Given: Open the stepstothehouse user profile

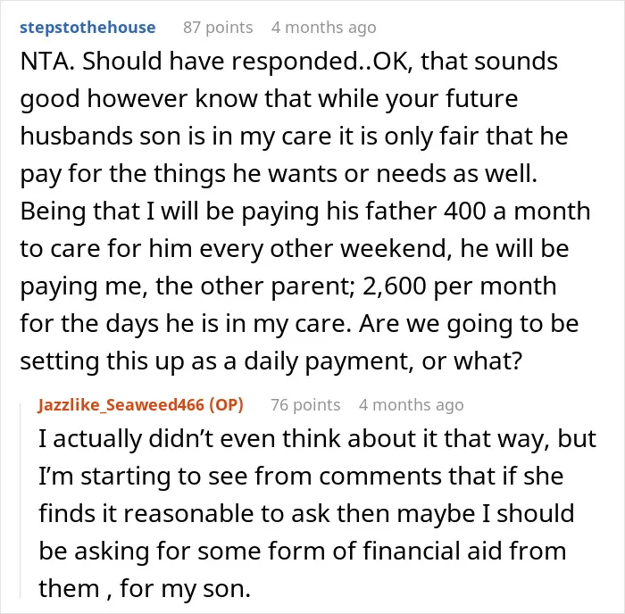Looking at the screenshot, I should click(x=87, y=28).
